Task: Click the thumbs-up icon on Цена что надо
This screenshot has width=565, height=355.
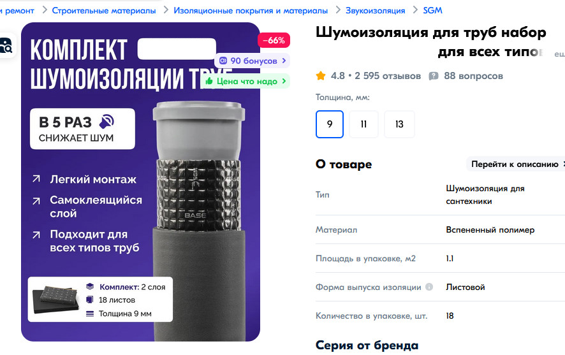Action: click(x=209, y=81)
